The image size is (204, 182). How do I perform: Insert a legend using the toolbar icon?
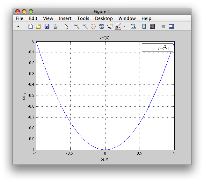pyautogui.click(x=152, y=26)
